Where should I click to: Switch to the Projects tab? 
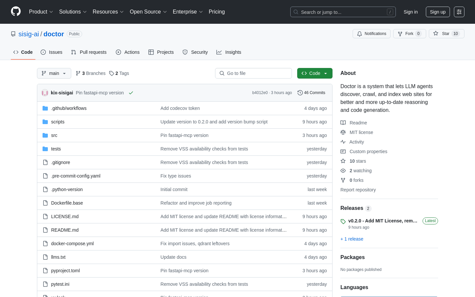tap(161, 52)
